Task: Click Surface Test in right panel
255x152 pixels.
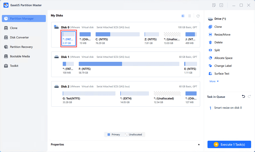Action: click(222, 74)
